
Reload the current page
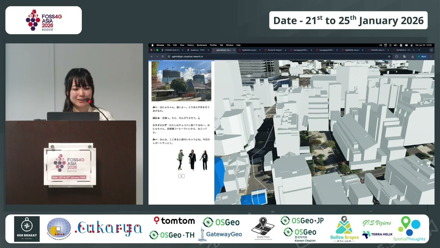click(162, 56)
